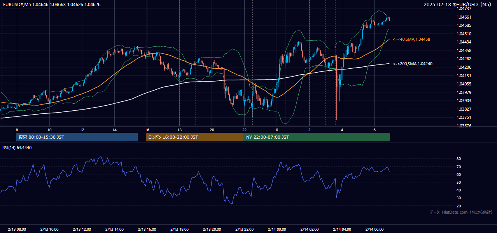Click hour tick 14 below the price chart
The width and height of the screenshot is (497, 233).
[114, 130]
